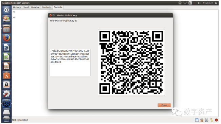Switch to the Send tab

coord(26,7)
